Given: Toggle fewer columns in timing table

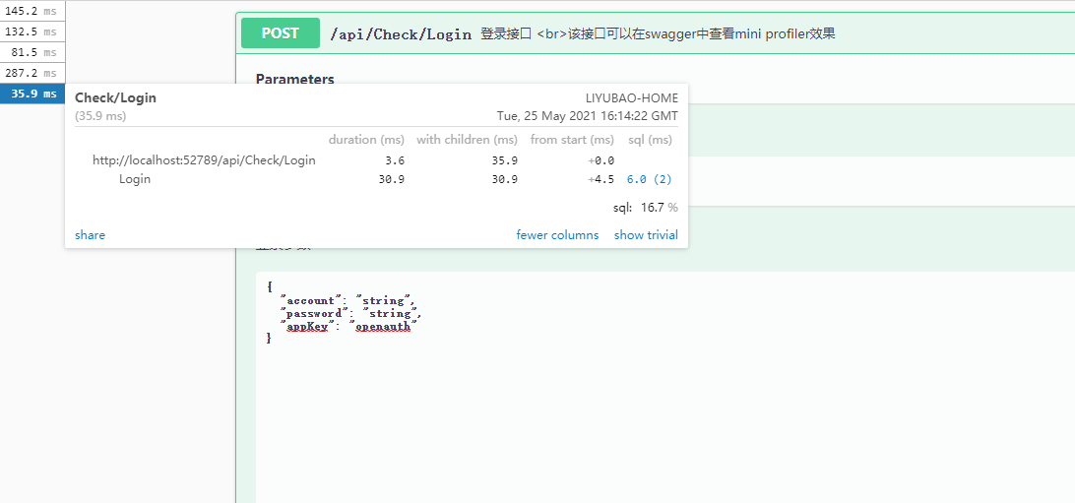Looking at the screenshot, I should pyautogui.click(x=557, y=235).
